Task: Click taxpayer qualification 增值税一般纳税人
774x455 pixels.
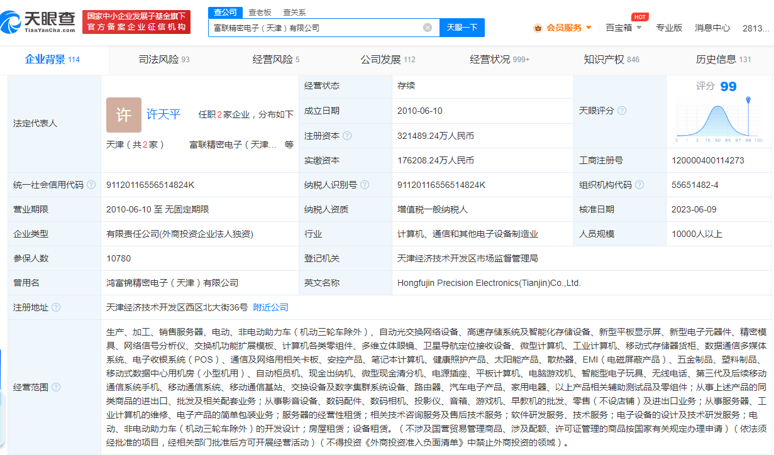Action: coord(433,209)
